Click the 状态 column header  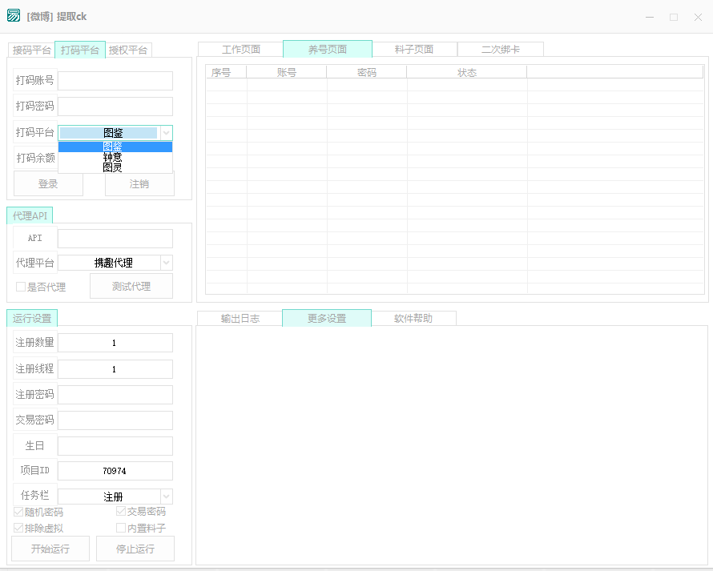click(466, 72)
